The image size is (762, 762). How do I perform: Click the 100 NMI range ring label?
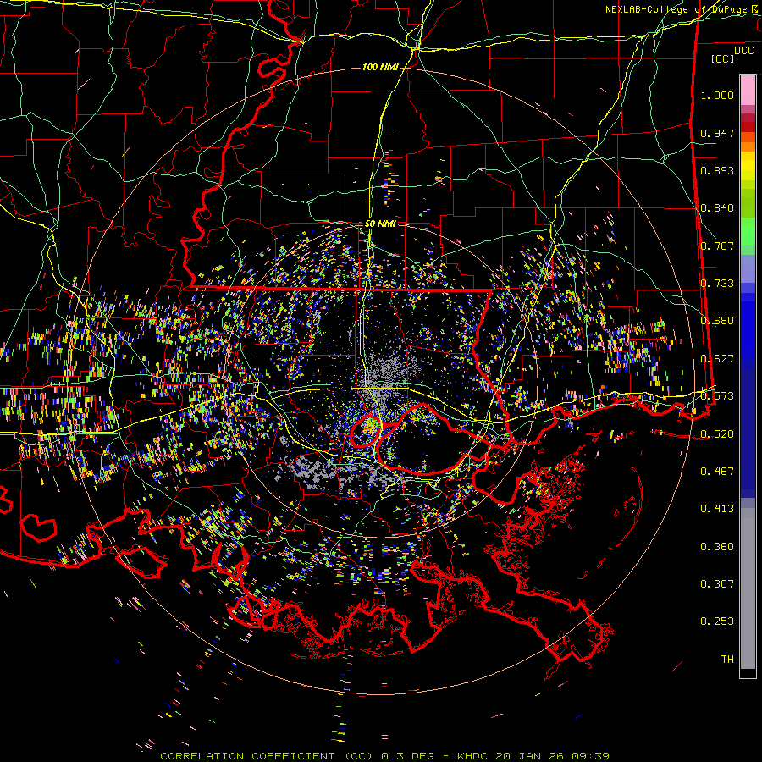click(x=380, y=67)
